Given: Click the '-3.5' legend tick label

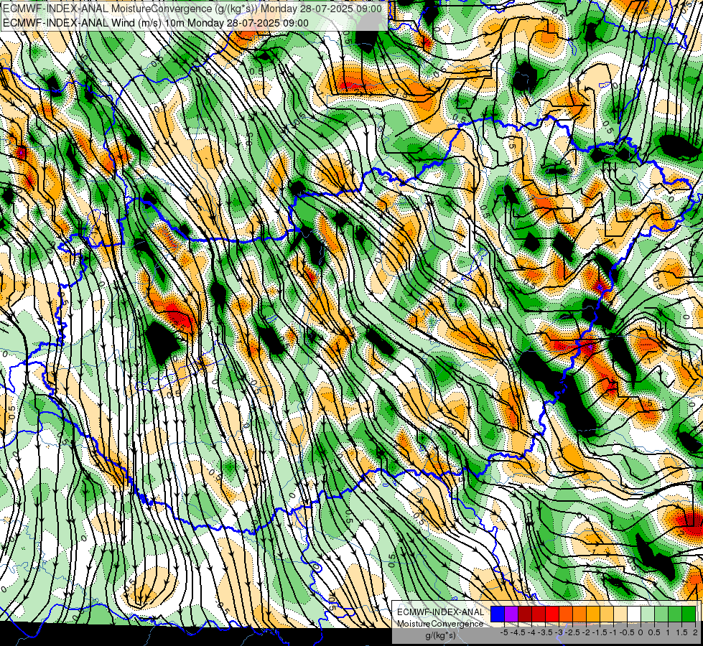Looking at the screenshot, I should 545,632.
